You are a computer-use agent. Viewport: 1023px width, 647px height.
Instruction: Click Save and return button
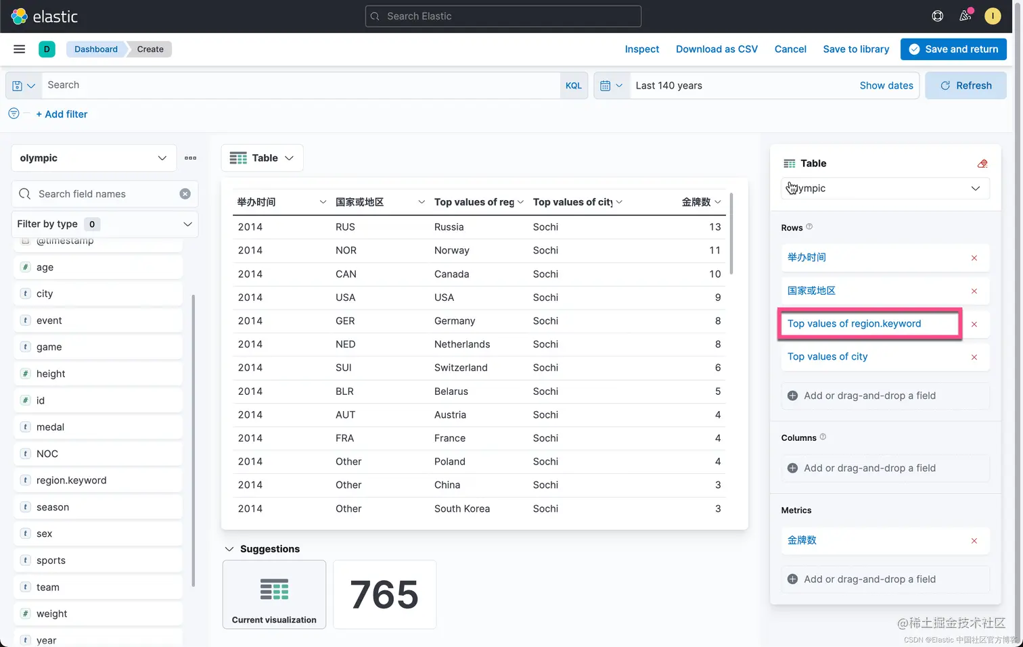coord(953,49)
